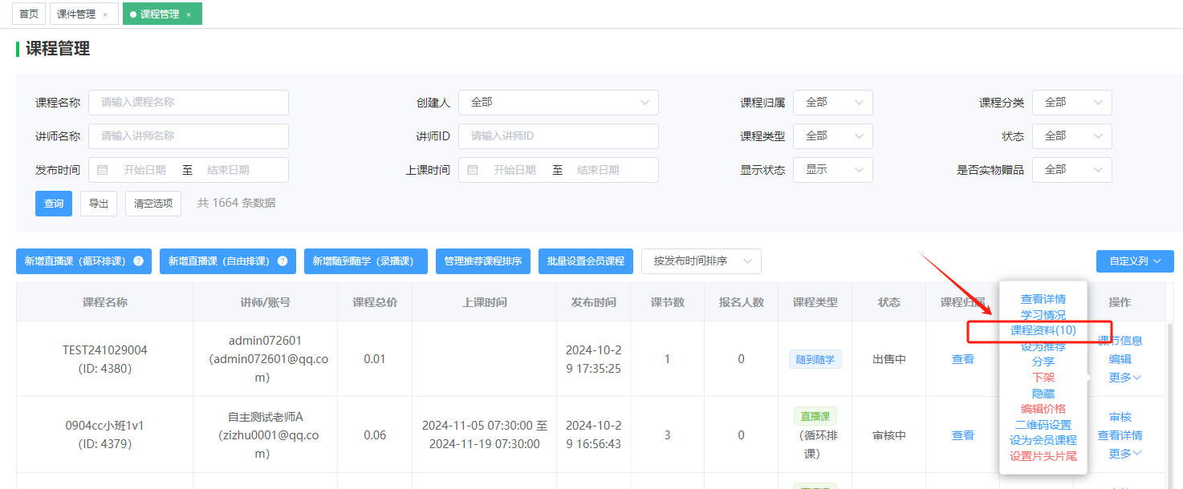
Task: Select 课程资料(10) from the popup menu
Action: [x=1043, y=330]
